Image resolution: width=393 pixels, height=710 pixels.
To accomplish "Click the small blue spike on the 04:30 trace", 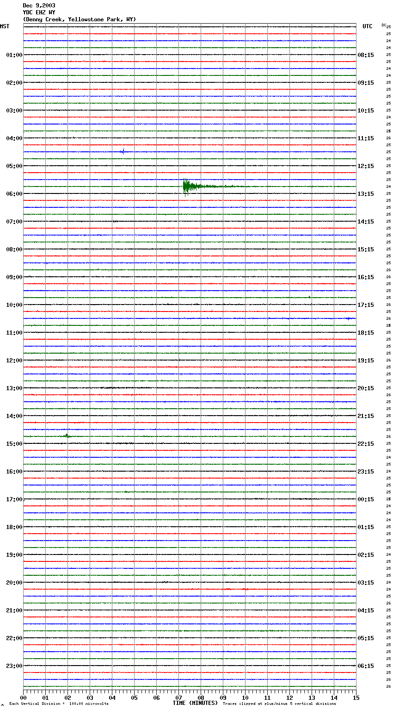I will (123, 151).
